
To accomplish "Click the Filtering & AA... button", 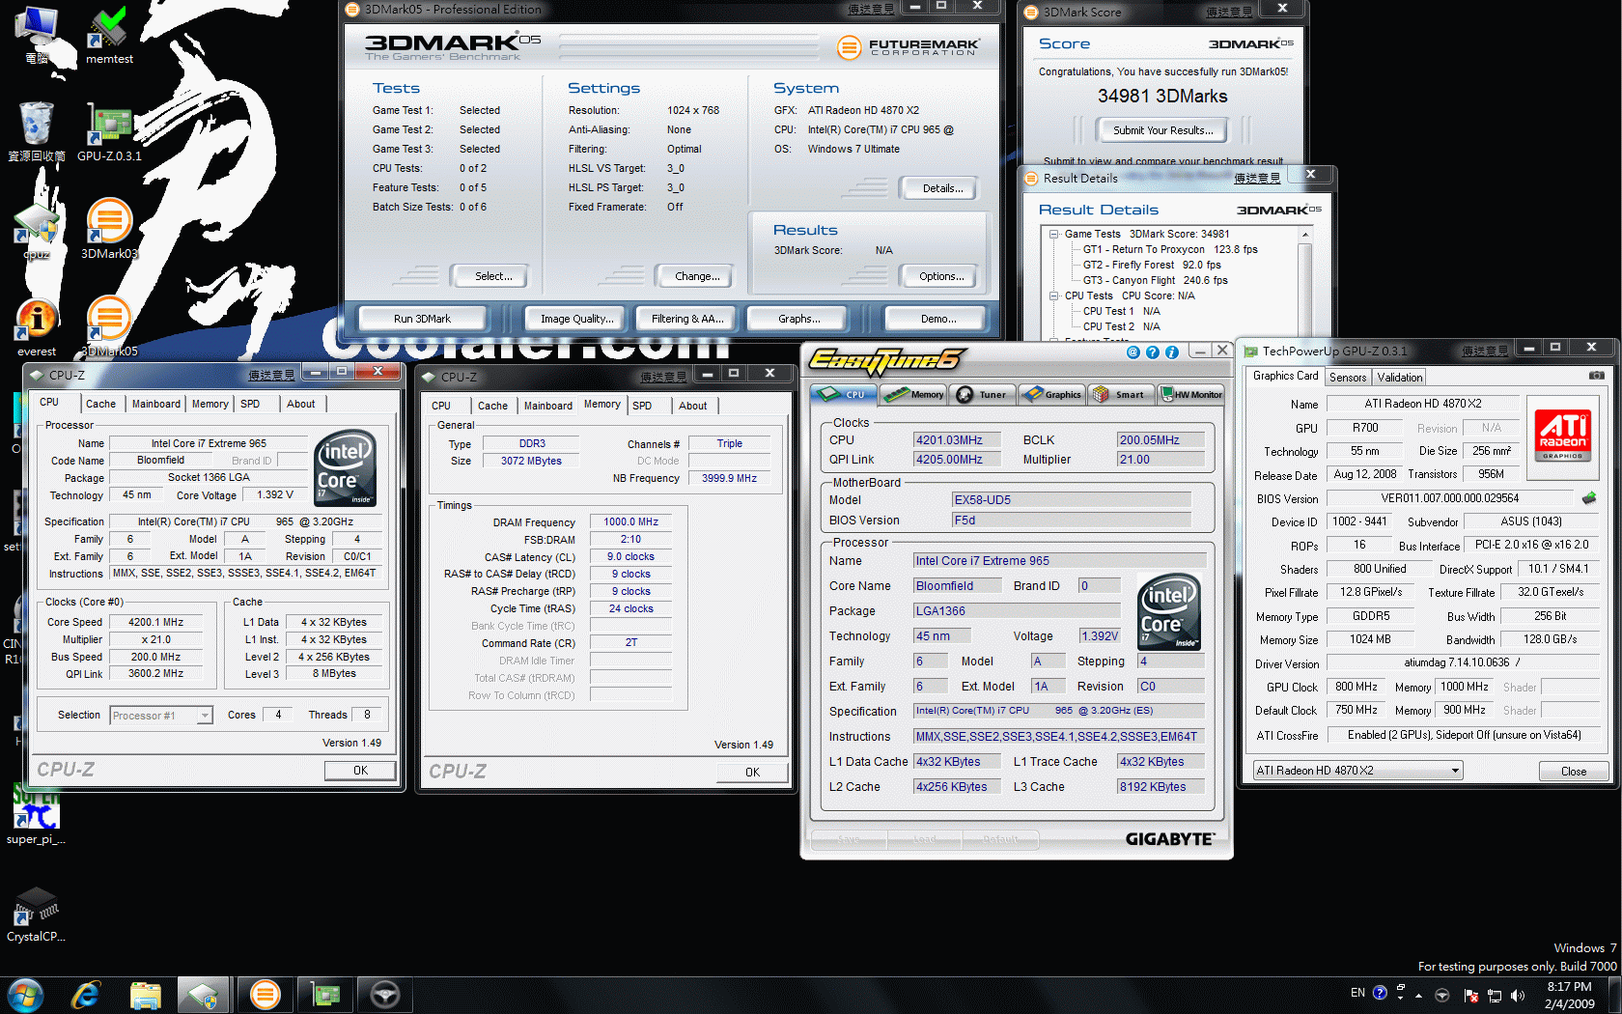I will point(686,319).
